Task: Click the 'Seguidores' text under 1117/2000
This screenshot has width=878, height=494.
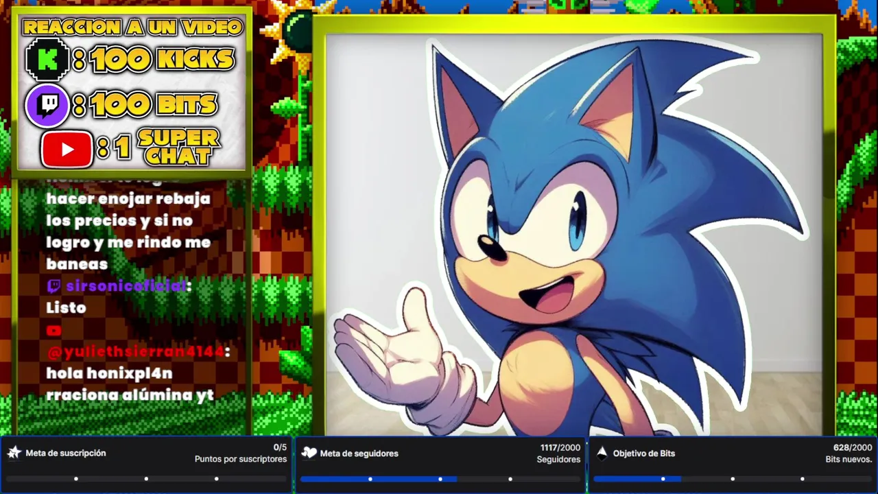Action: tap(558, 459)
